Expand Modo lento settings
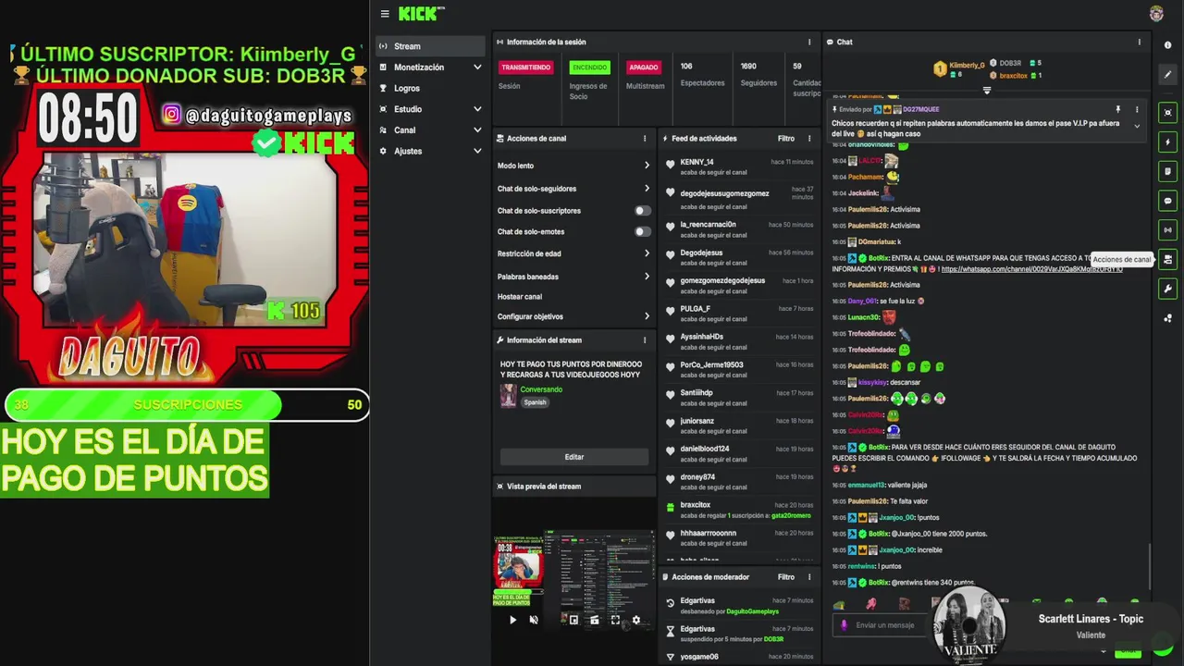Screen dimensions: 1184x666 coord(647,166)
